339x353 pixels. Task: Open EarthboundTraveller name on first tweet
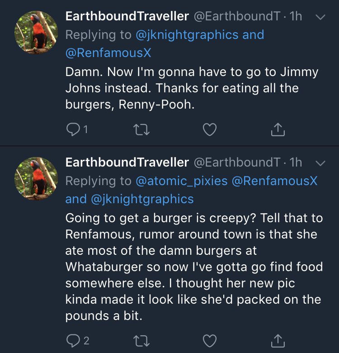tap(127, 16)
